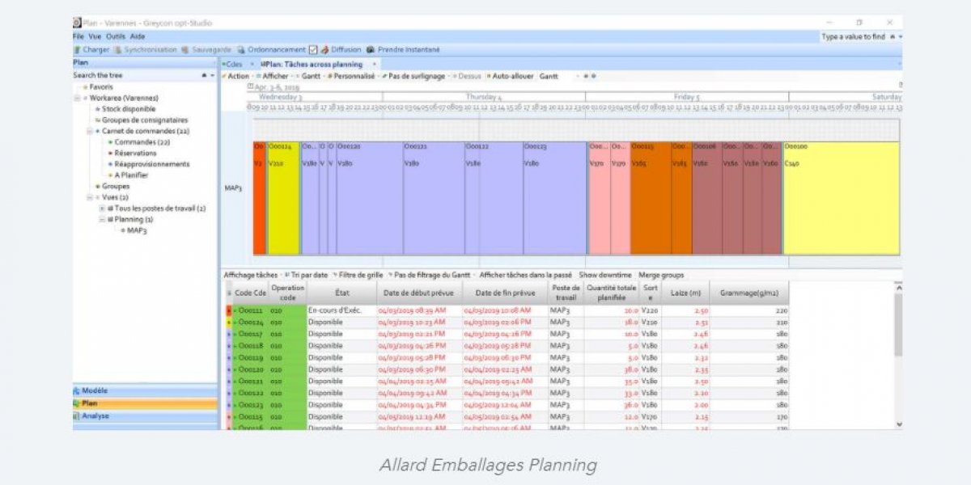This screenshot has height=485, width=971.
Task: Toggle Merge groups option
Action: tap(660, 275)
